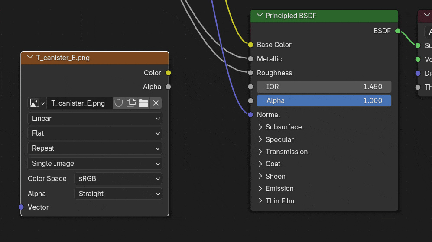Click the IOR value field

(324, 87)
